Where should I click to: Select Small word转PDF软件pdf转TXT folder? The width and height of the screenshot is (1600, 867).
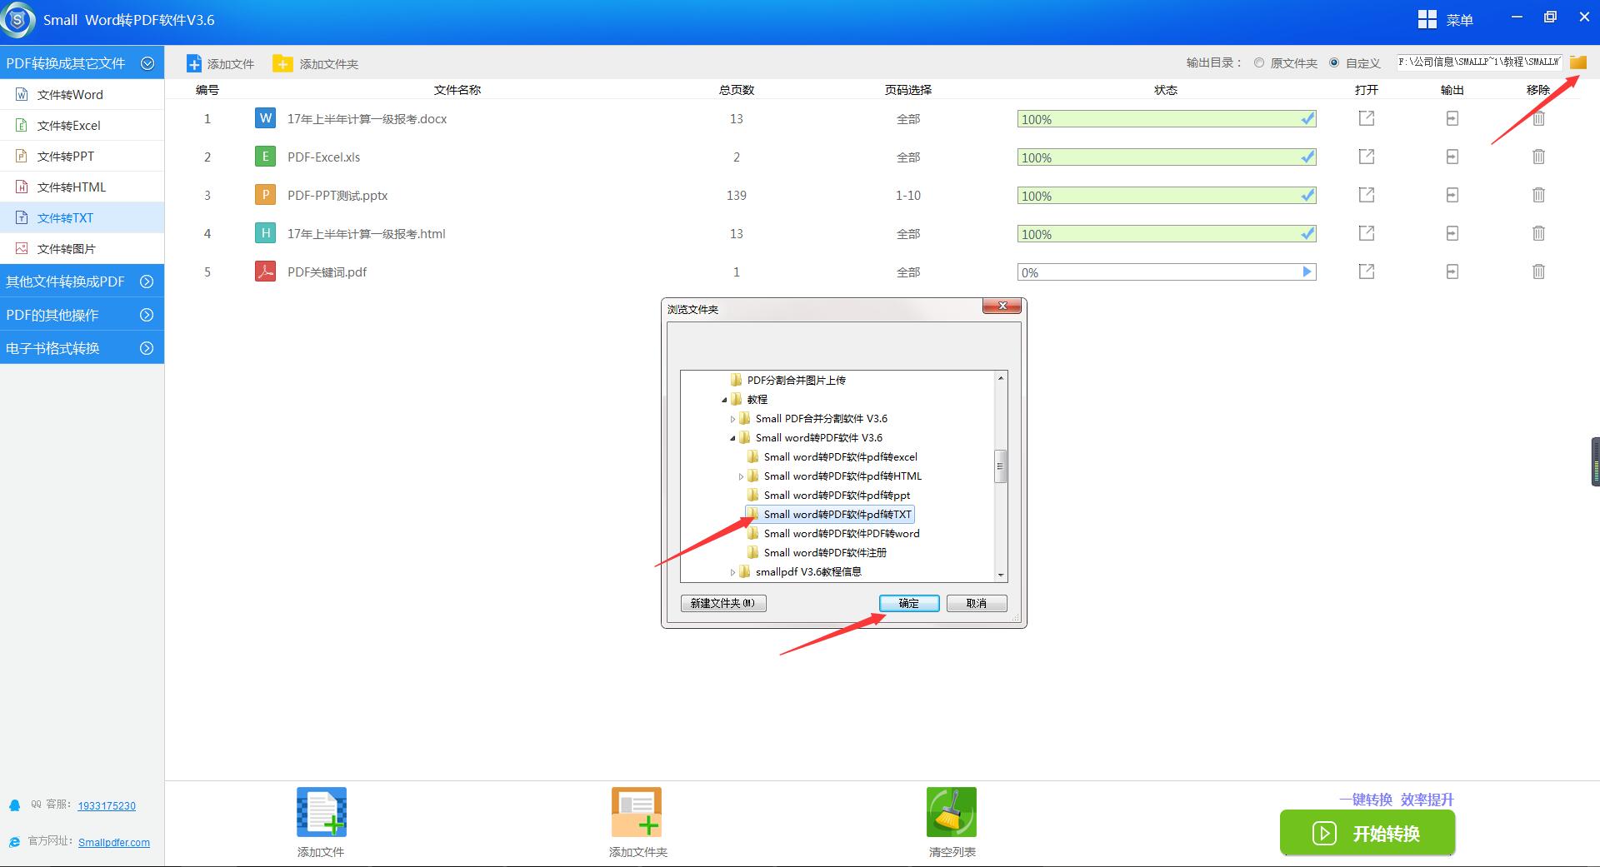(x=830, y=515)
